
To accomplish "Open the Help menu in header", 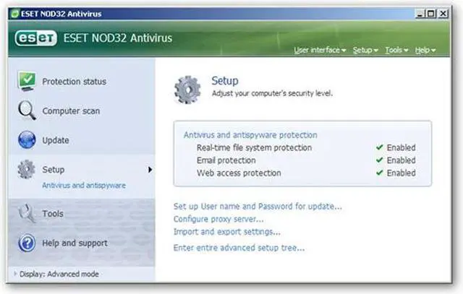I will [425, 51].
